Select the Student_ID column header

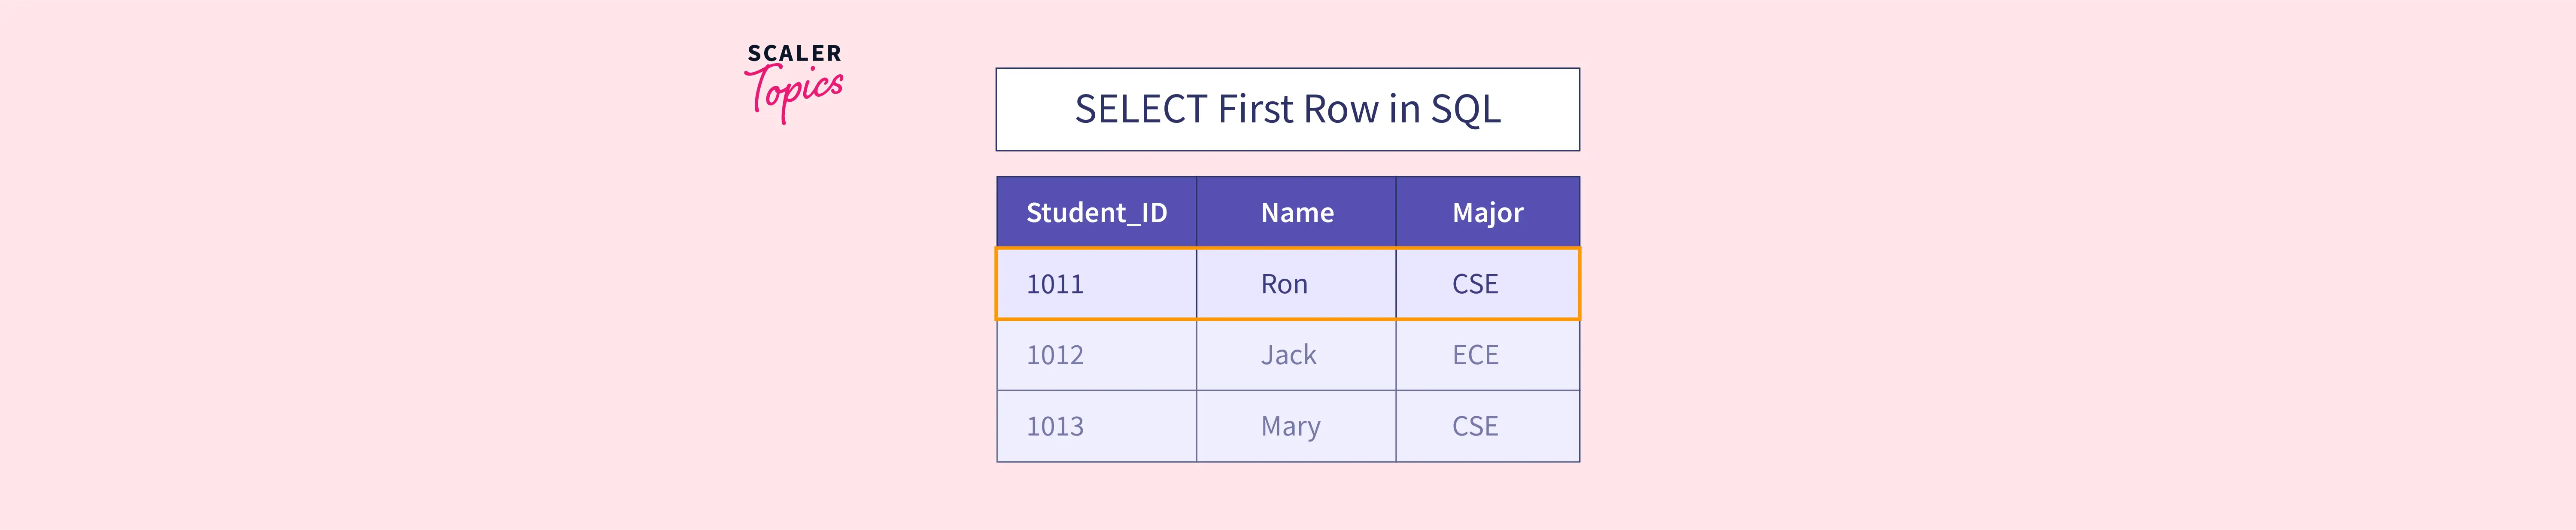pos(1096,212)
